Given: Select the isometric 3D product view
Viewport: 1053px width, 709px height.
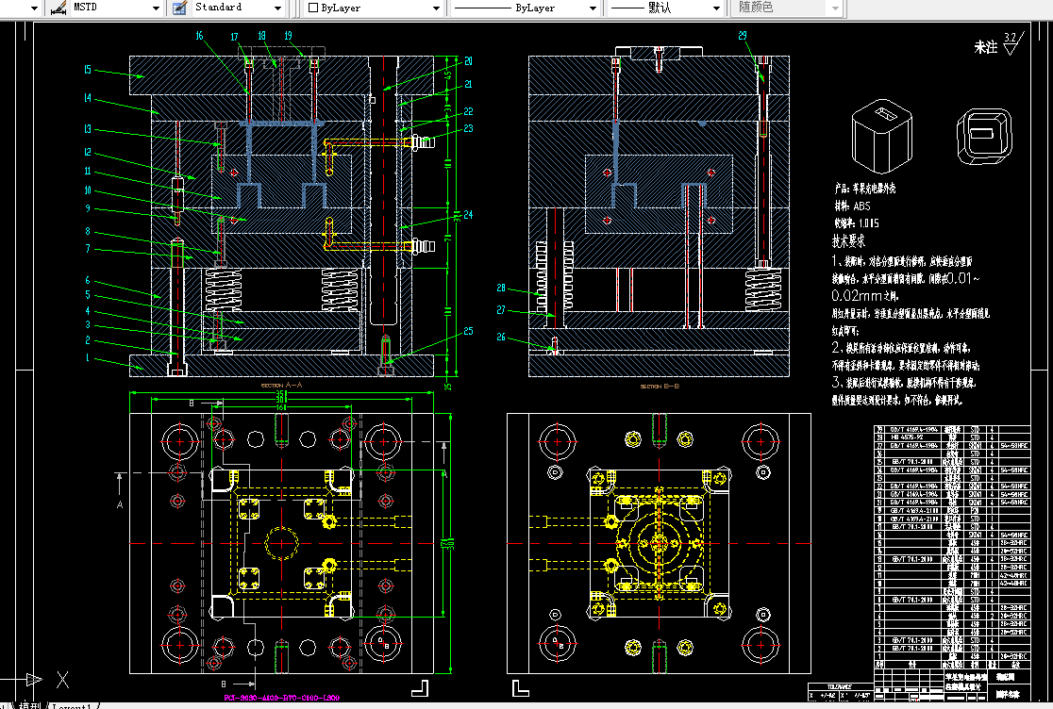Looking at the screenshot, I should pos(882,137).
